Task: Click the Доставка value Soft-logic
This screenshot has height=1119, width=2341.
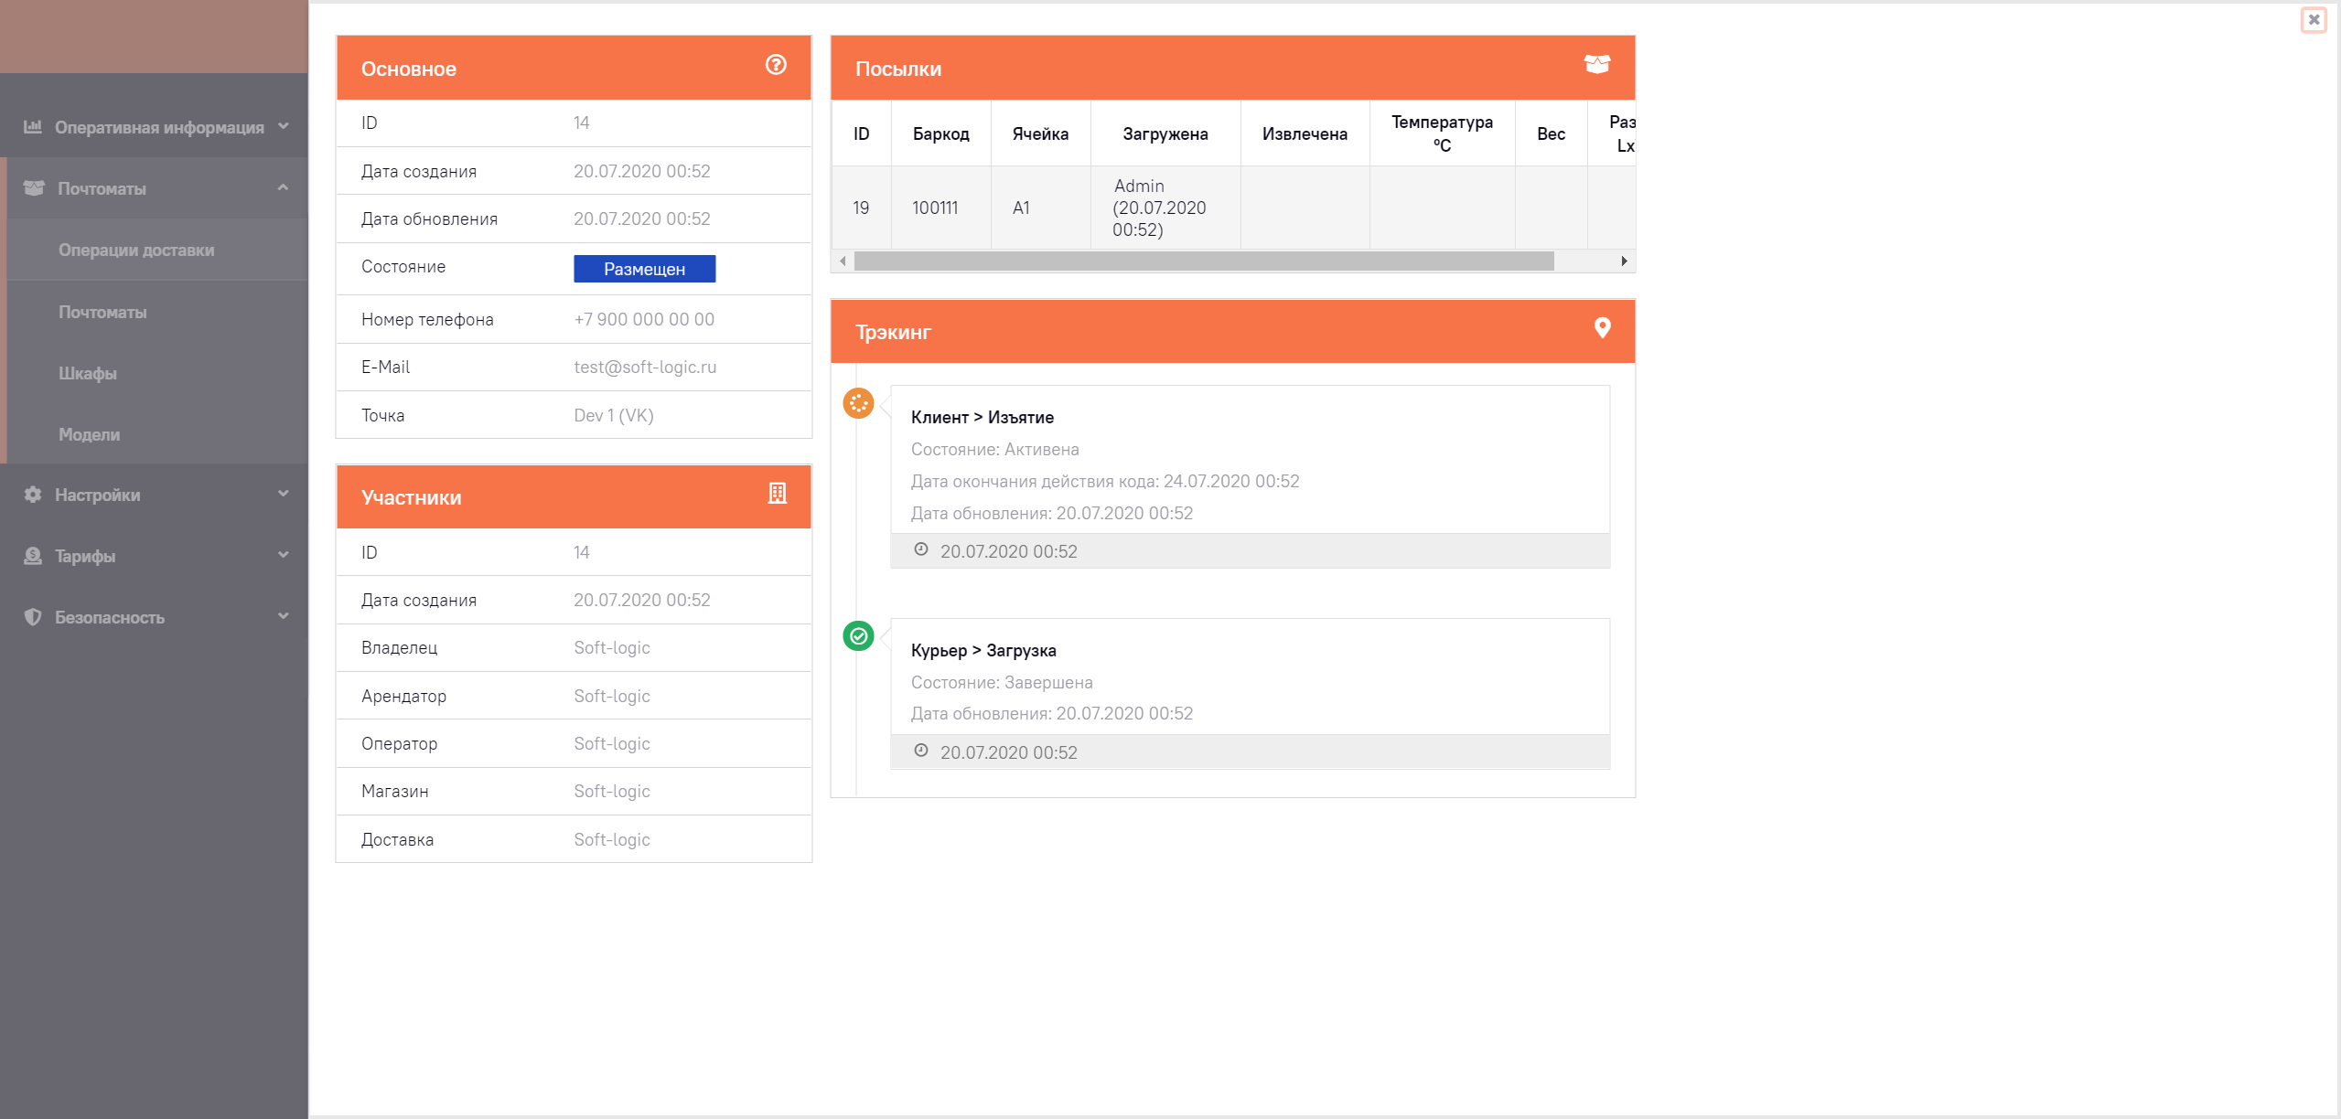Action: (612, 839)
